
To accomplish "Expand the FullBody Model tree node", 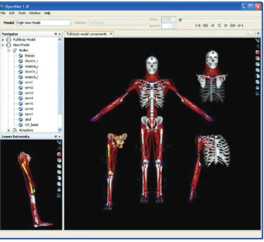I will click(3, 40).
